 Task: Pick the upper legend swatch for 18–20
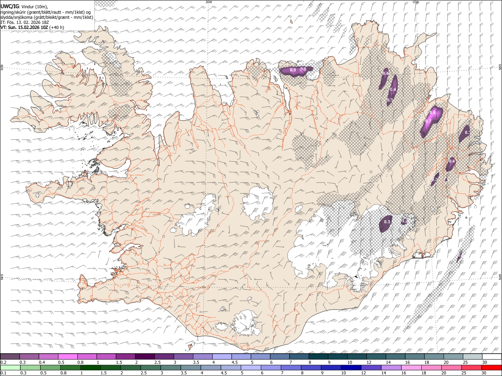click(434, 357)
